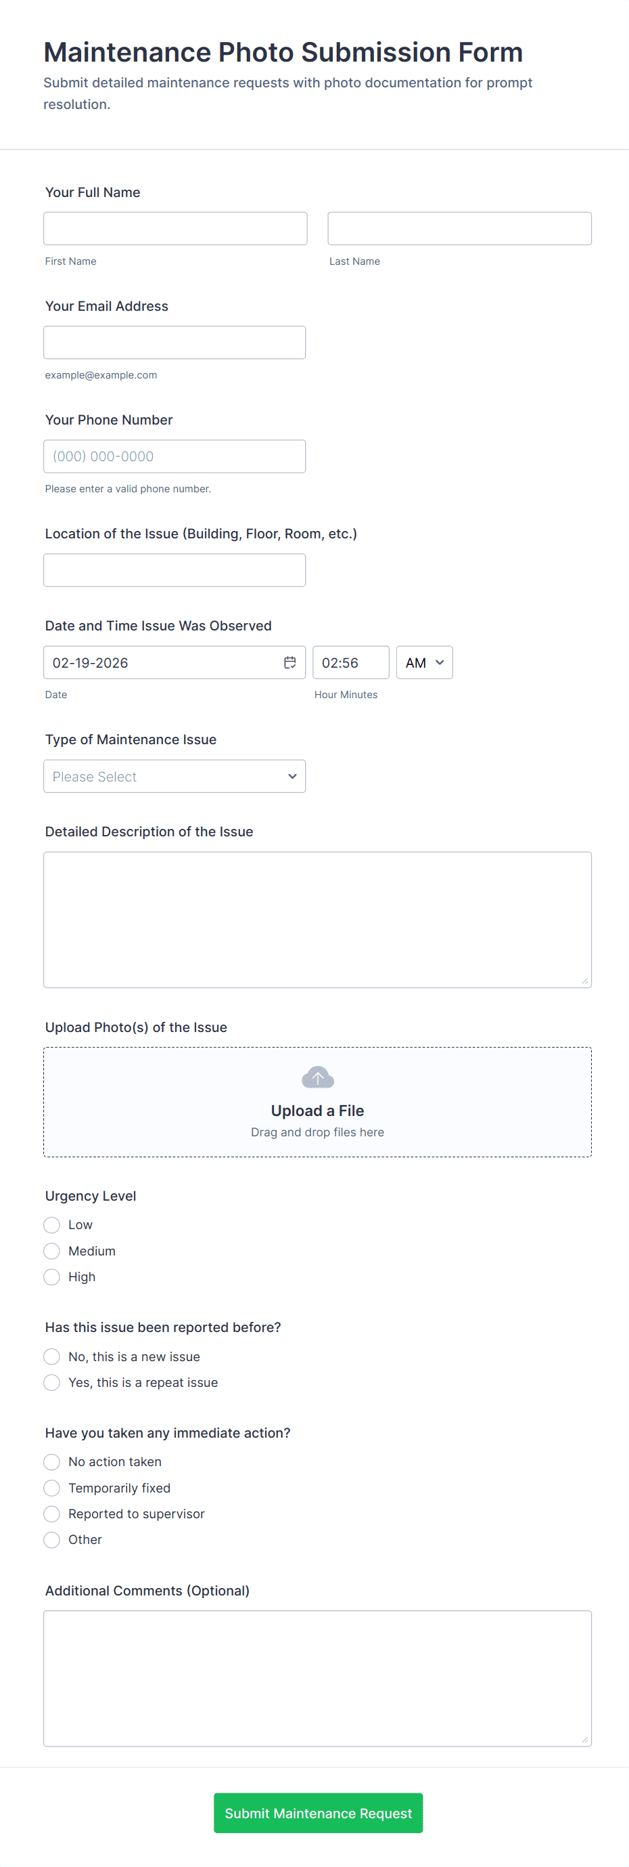Select 'No, this is a new issue'

pyautogui.click(x=52, y=1357)
